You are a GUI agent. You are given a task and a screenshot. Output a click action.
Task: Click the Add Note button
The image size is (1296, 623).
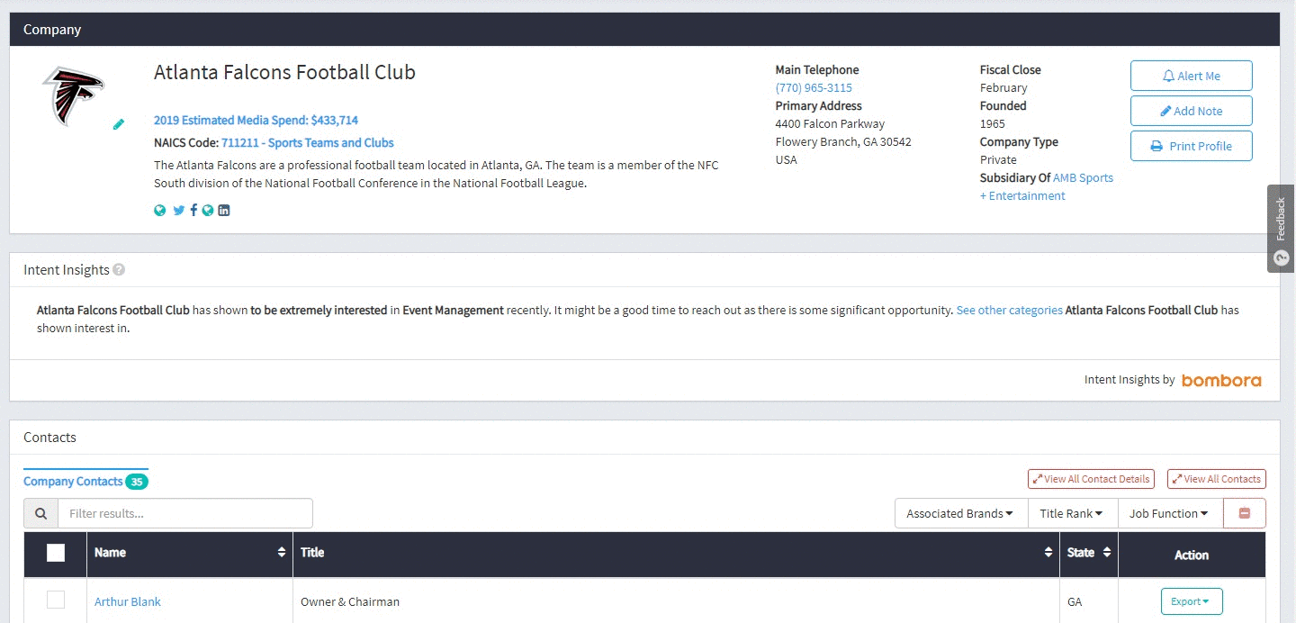click(x=1191, y=111)
